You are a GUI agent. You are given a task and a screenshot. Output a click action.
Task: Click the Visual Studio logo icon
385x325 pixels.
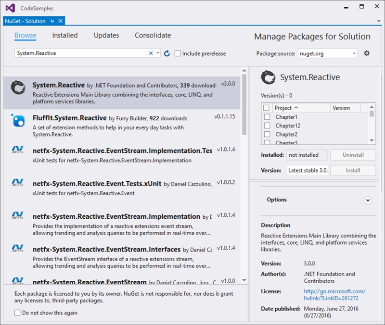10,8
